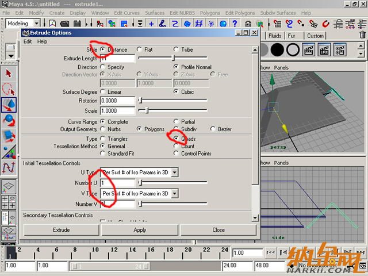Screen dimensions: 368x276
Task: Choose Nurbs as output geometry
Action: (x=102, y=129)
